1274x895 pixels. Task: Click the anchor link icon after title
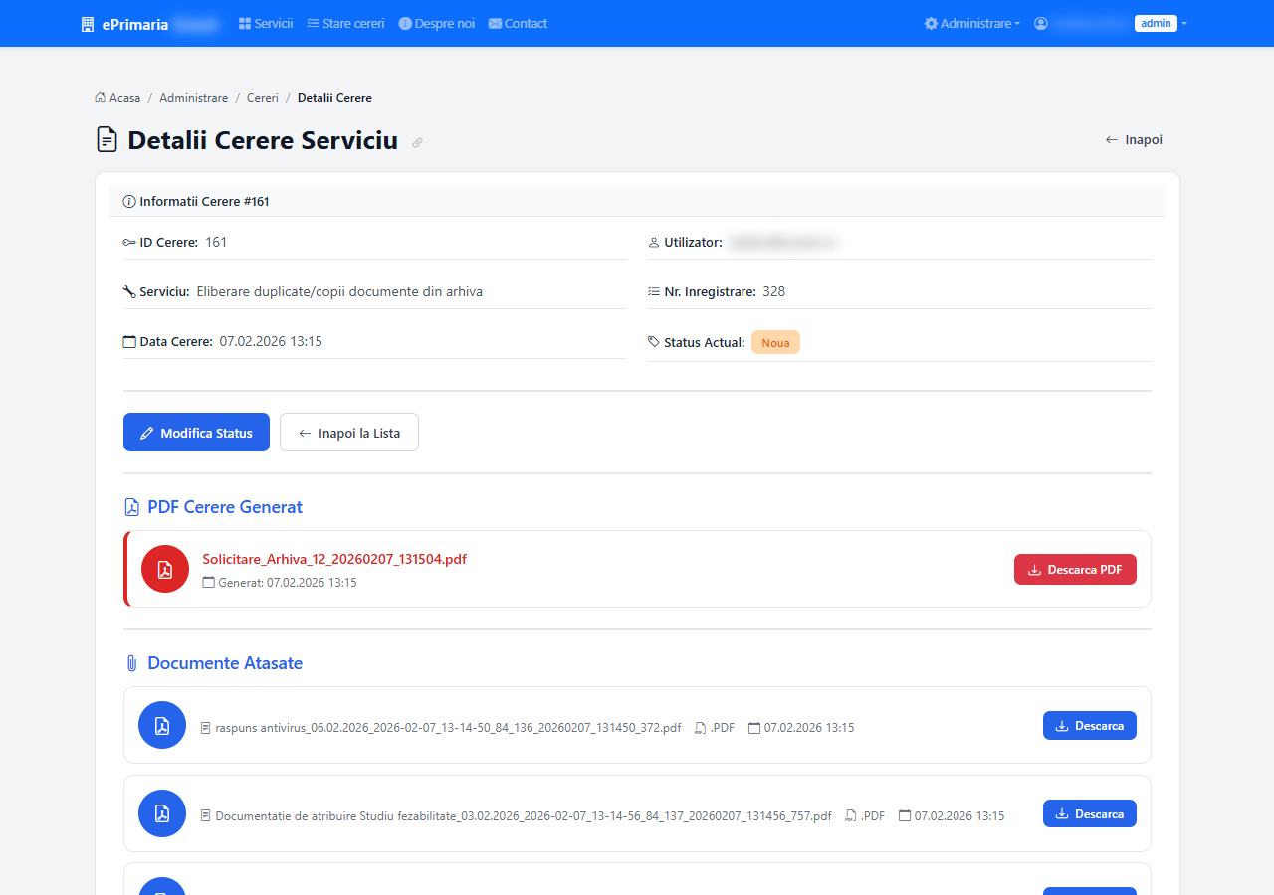[x=417, y=143]
